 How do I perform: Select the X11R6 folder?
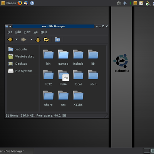coord(78,99)
